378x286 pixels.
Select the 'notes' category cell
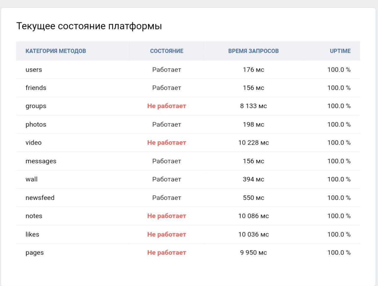(34, 216)
